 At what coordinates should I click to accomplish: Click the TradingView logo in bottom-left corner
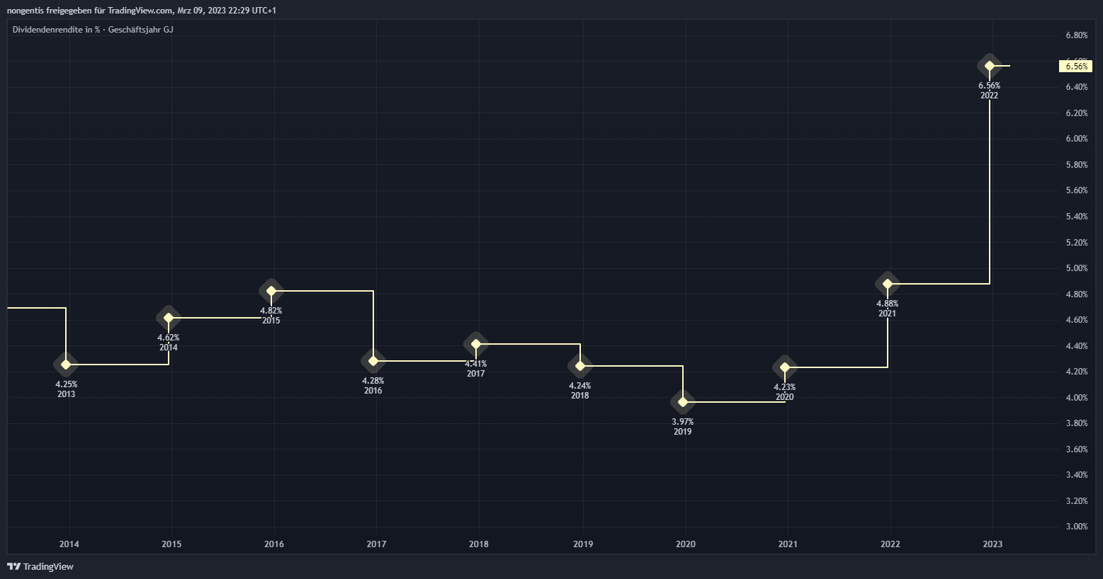(x=40, y=566)
